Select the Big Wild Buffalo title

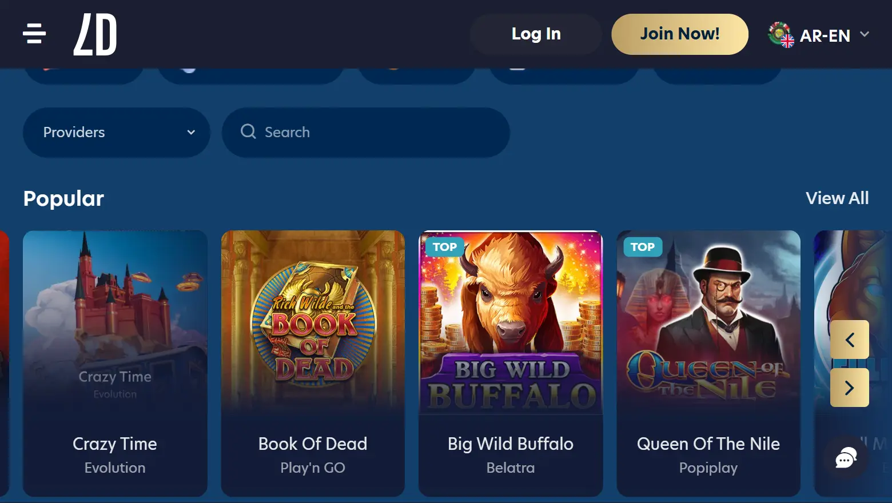(511, 444)
